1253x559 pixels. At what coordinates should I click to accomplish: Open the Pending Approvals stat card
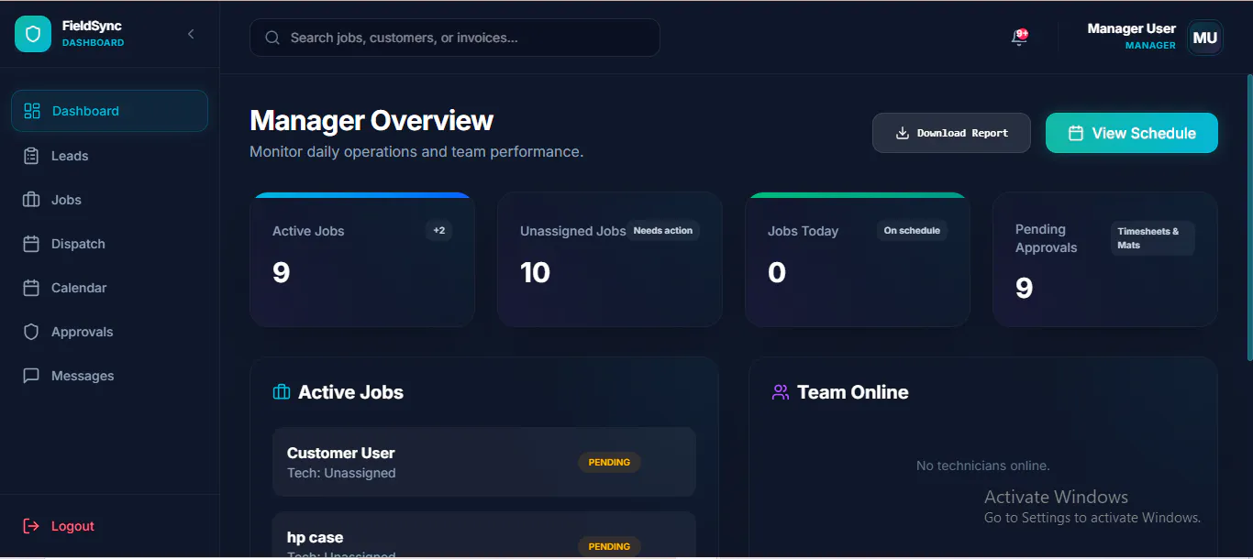pyautogui.click(x=1105, y=259)
